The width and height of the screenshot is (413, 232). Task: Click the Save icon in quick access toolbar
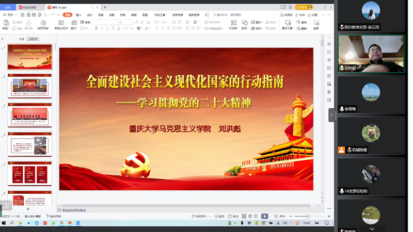23,15
